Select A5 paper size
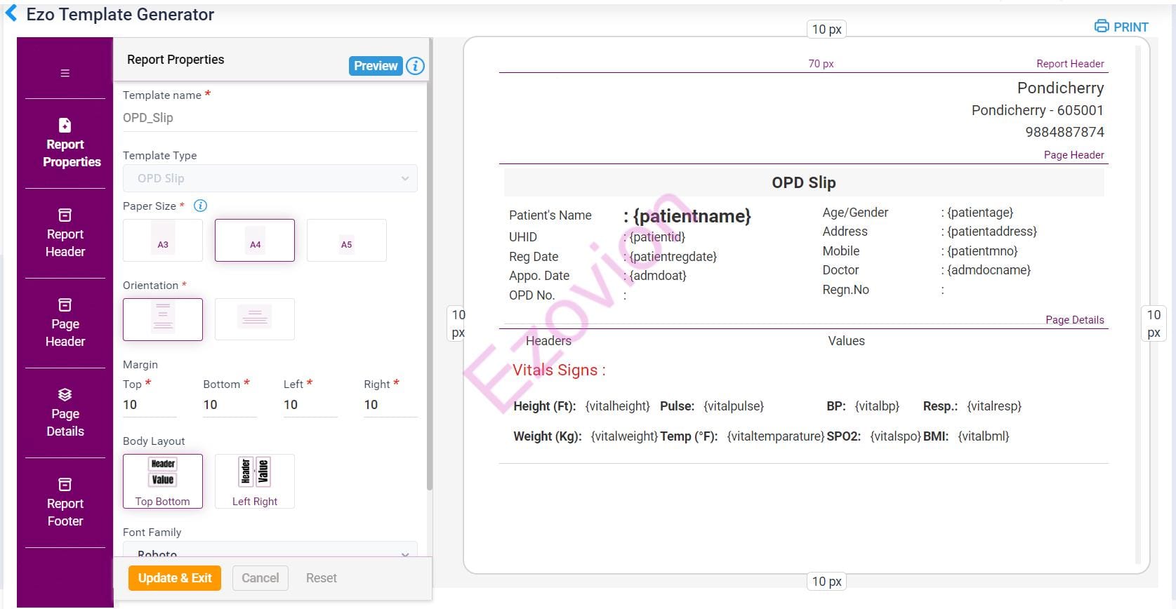Image resolution: width=1176 pixels, height=609 pixels. coord(347,241)
